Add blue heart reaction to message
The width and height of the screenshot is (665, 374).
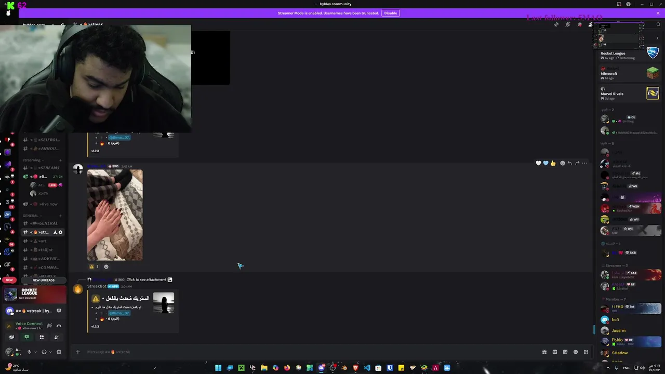pos(546,163)
